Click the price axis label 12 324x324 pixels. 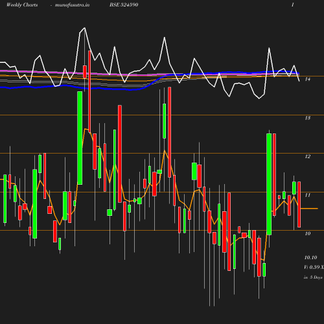pyautogui.click(x=308, y=156)
